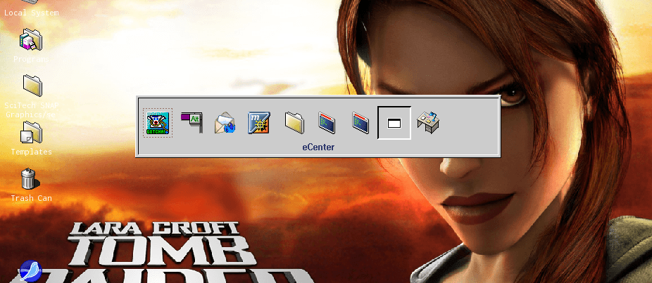This screenshot has height=283, width=652.
Task: Open the purple Alt flag icon
Action: pyautogui.click(x=191, y=122)
